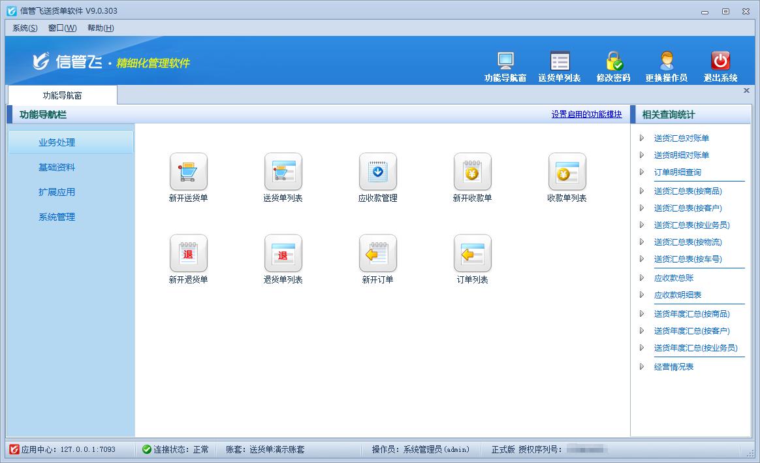Start a new order with 新开订单 icon
This screenshot has width=760, height=463.
[x=377, y=253]
